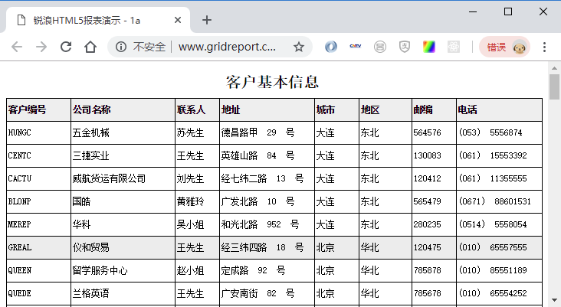This screenshot has width=561, height=307.
Task: Click the address bar URL www.gridreport.c...
Action: pos(227,47)
